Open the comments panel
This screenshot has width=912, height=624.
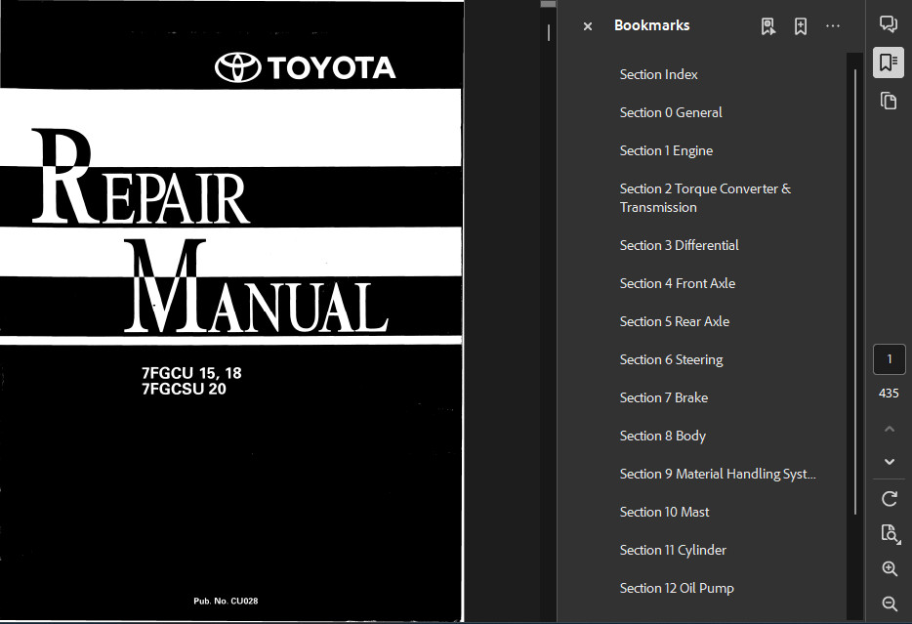coord(889,23)
